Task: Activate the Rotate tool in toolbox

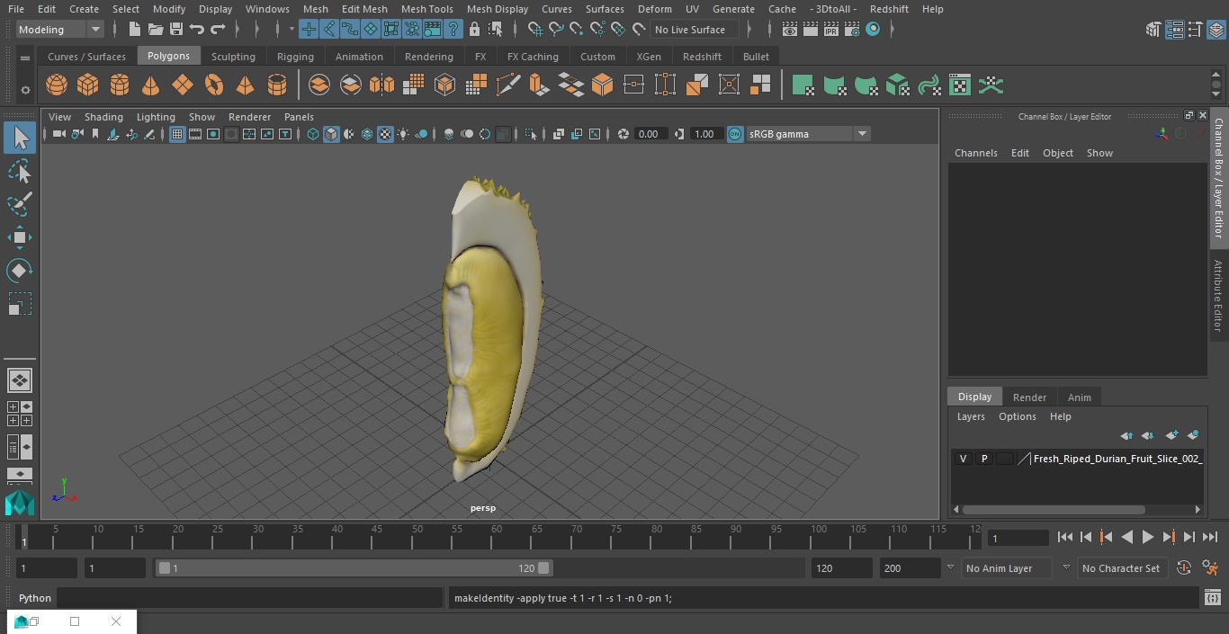Action: click(20, 271)
